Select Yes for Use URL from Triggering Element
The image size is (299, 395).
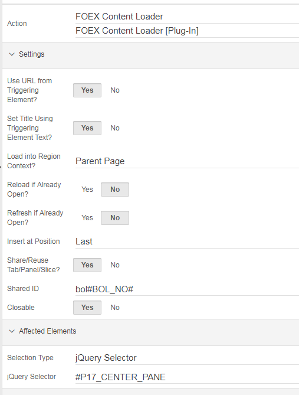[87, 90]
